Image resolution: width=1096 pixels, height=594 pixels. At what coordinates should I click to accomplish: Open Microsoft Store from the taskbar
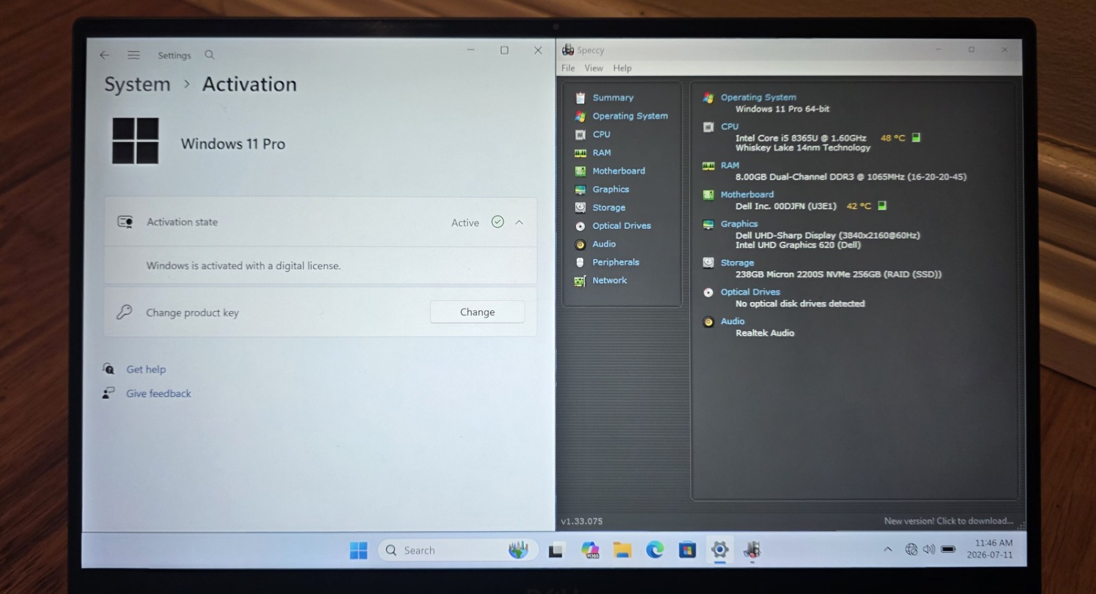(687, 550)
